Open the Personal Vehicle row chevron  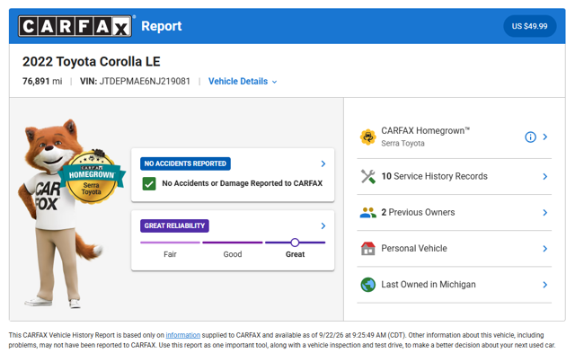point(545,249)
